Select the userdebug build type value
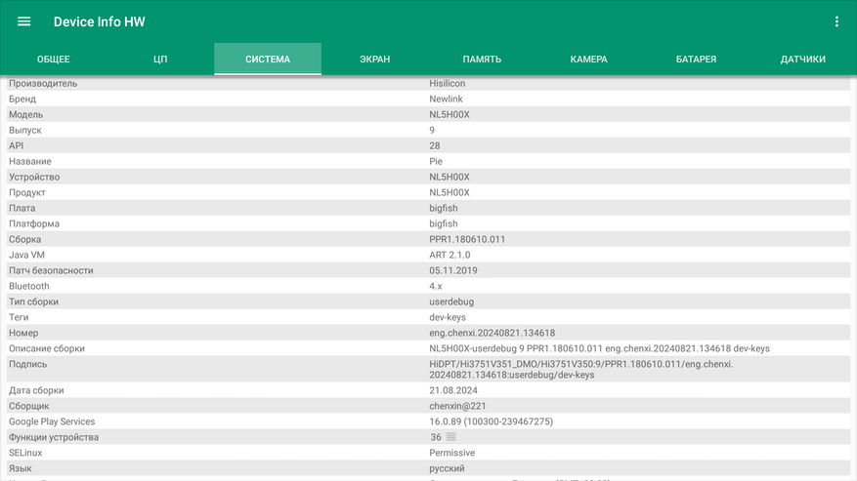Screen dimensions: 857x481 [451, 301]
